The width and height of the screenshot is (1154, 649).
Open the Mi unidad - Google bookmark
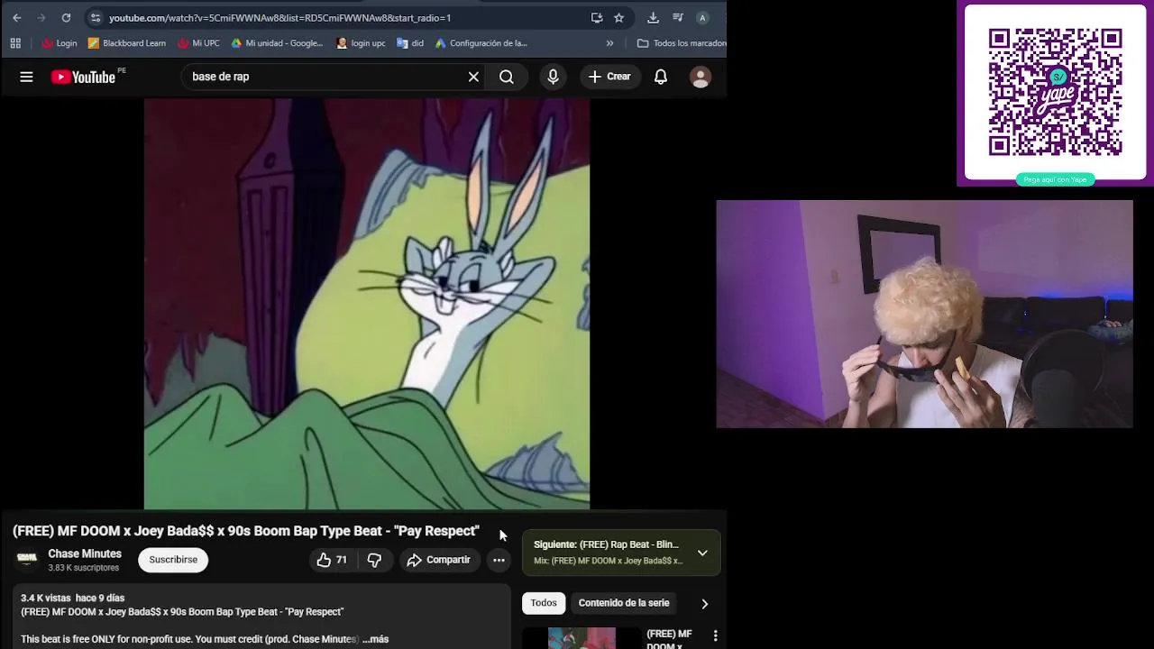pos(277,43)
